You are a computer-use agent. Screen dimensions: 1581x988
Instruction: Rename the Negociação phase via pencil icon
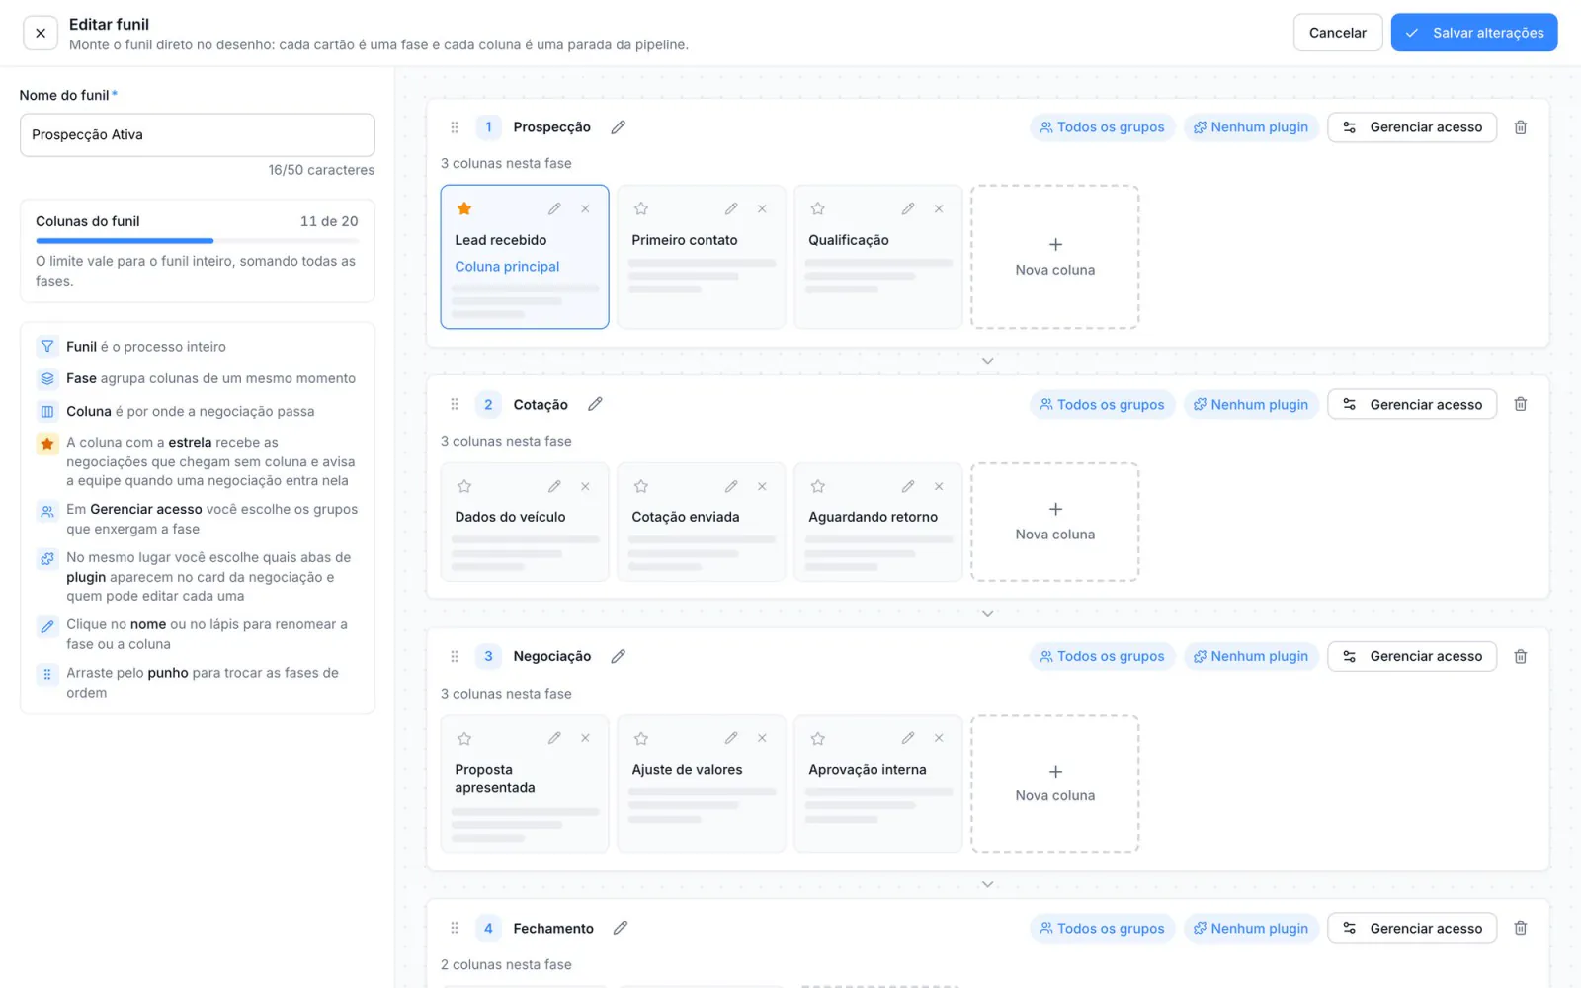pos(619,656)
